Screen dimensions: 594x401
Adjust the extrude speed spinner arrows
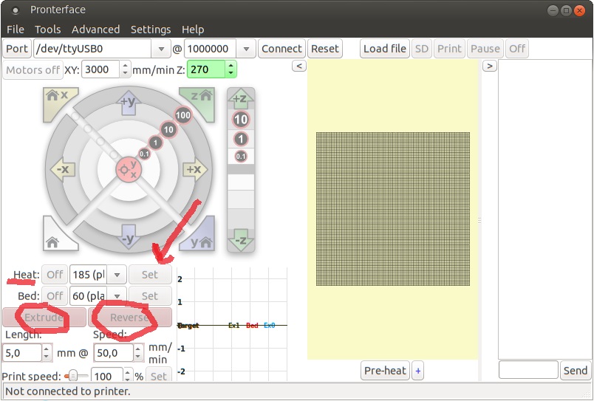(x=138, y=353)
